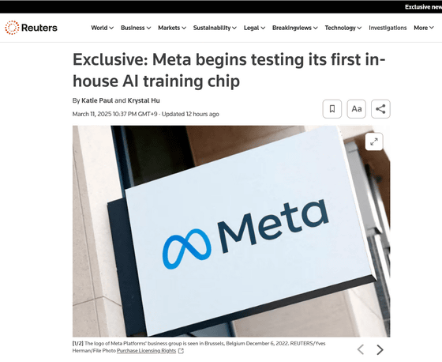The image size is (442, 362).
Task: Click the Purchase Licensing Rights link
Action: click(x=146, y=351)
